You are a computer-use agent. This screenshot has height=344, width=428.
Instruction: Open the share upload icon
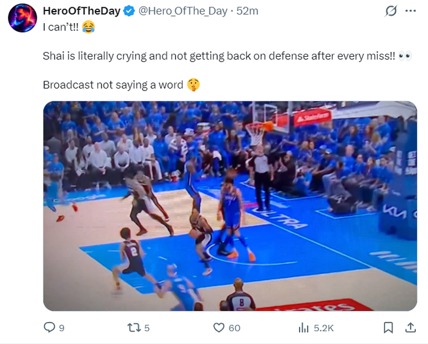click(410, 328)
